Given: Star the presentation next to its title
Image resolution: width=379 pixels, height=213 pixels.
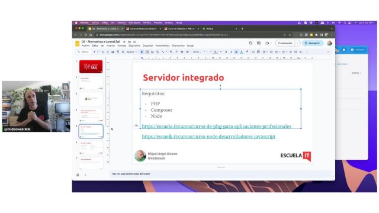Looking at the screenshot, I should (124, 42).
